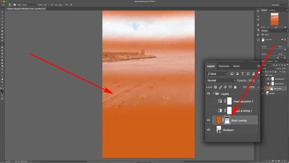Click the foreground color swatch
289x163 pixels.
coord(2,91)
